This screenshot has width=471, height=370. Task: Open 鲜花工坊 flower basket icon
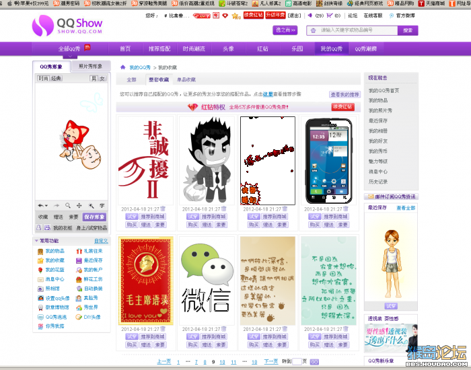(x=79, y=279)
